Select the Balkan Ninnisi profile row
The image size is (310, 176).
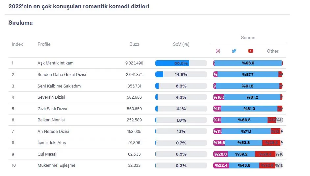click(x=147, y=120)
